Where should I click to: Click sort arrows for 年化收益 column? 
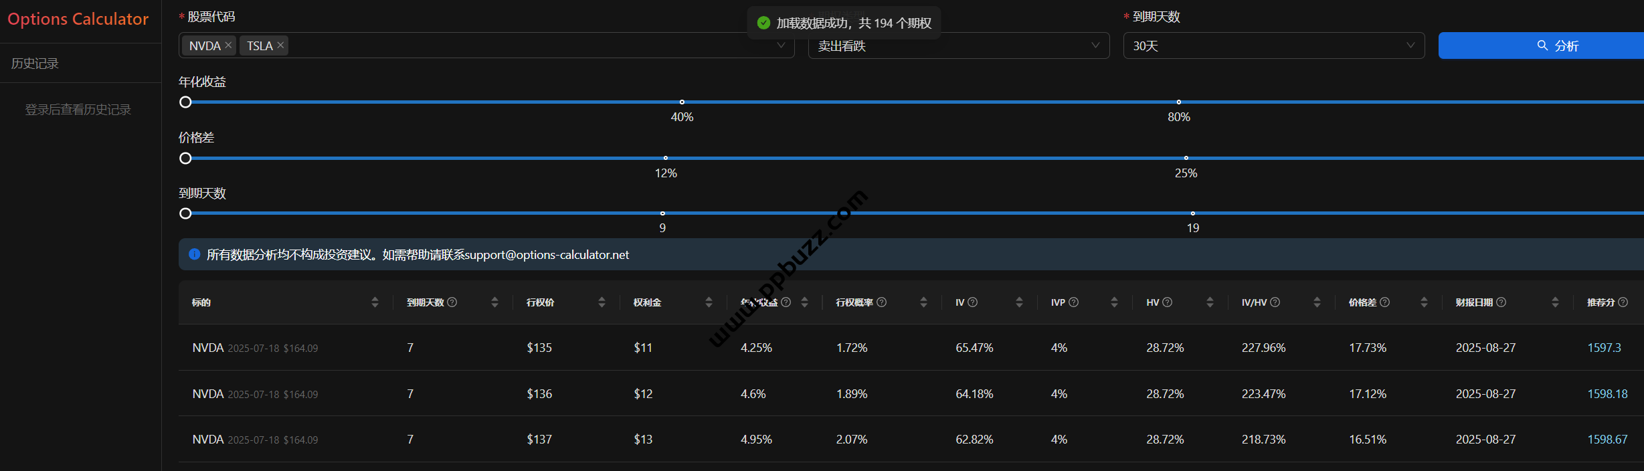tap(804, 302)
